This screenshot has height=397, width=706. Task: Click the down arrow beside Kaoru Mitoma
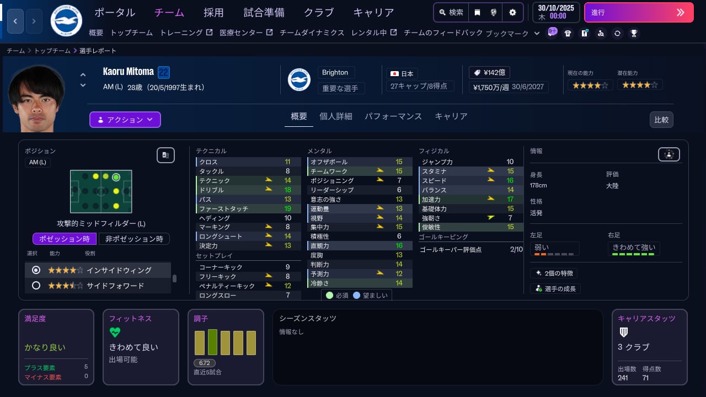(83, 86)
